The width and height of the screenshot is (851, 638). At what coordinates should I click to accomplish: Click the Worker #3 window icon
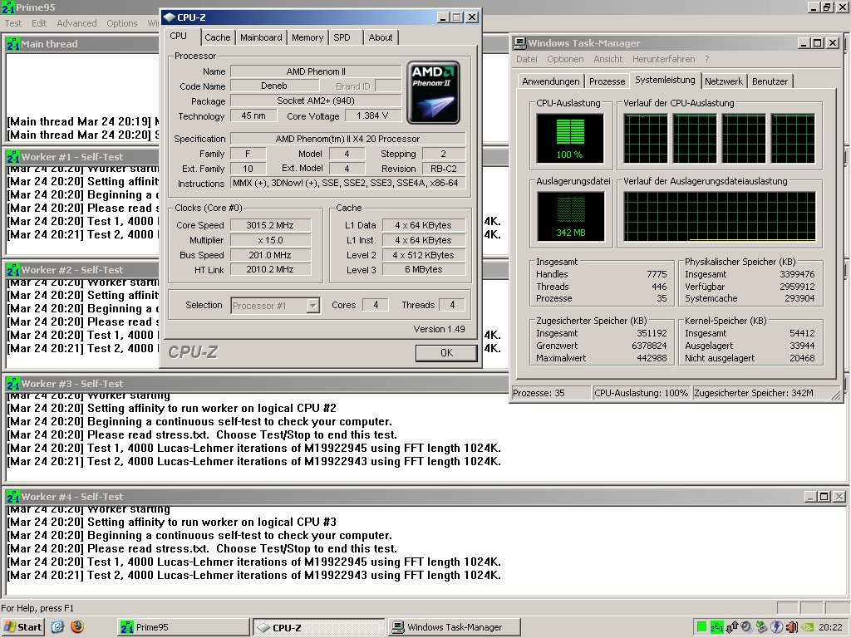[13, 384]
